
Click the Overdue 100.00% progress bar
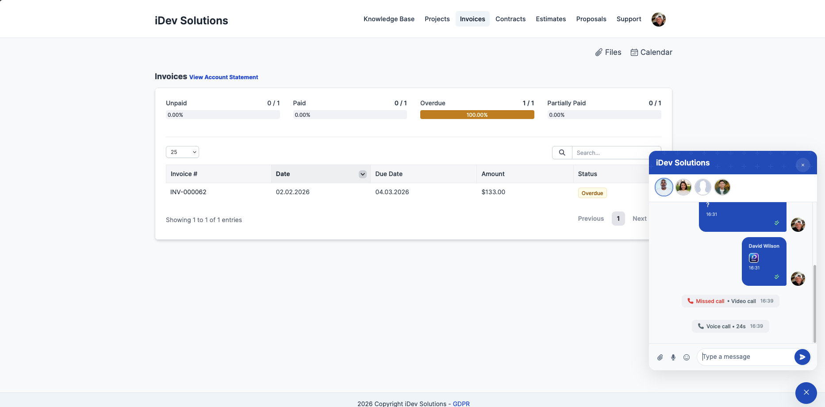click(477, 115)
